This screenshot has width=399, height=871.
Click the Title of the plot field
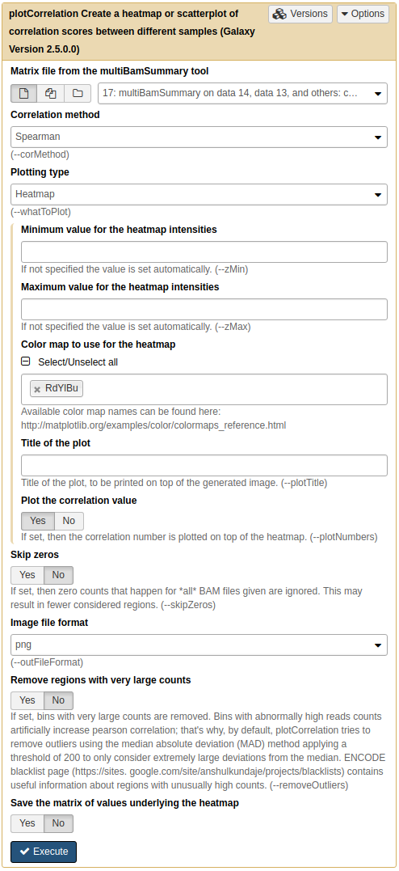click(204, 466)
